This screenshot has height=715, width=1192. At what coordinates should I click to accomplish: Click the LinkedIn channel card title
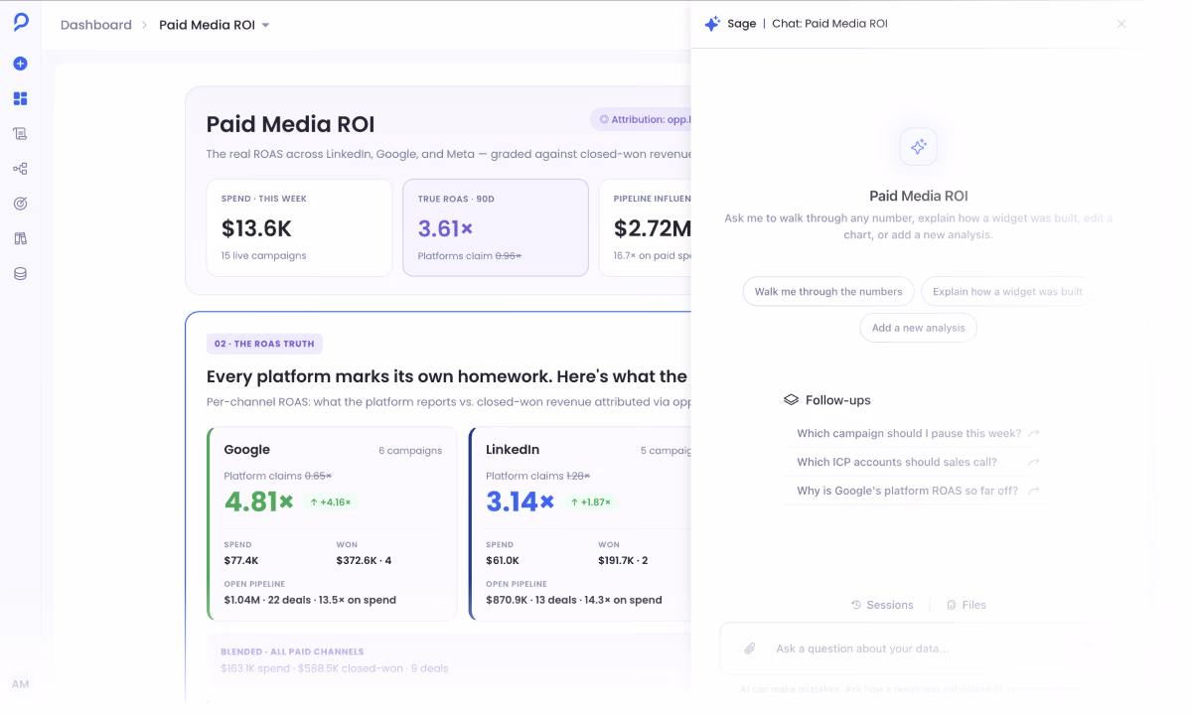[x=513, y=450]
